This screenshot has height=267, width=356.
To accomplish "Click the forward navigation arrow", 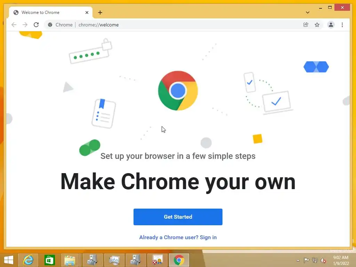I will (25, 25).
